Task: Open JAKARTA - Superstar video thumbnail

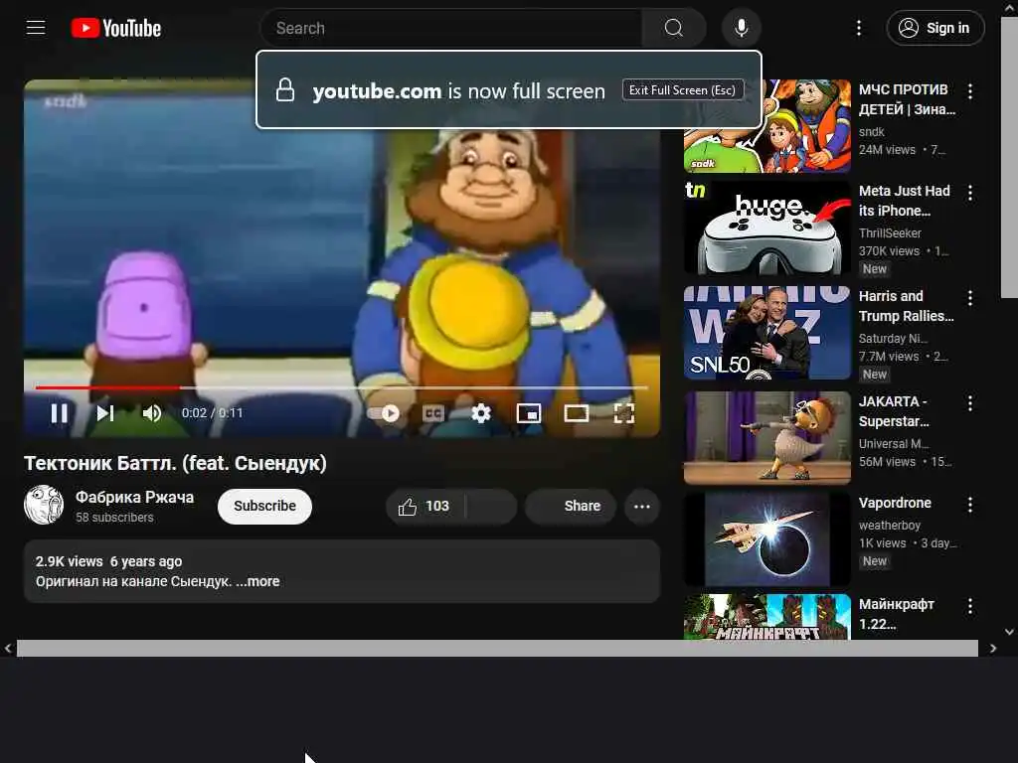Action: tap(766, 437)
